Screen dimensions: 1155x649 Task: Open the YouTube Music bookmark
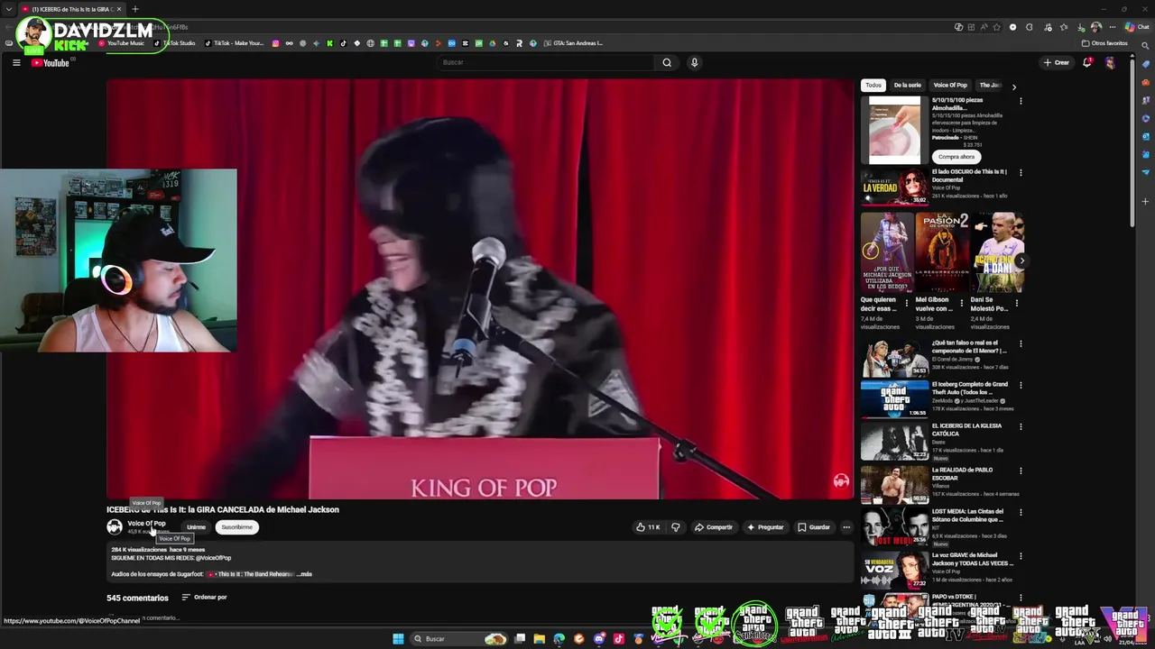121,43
